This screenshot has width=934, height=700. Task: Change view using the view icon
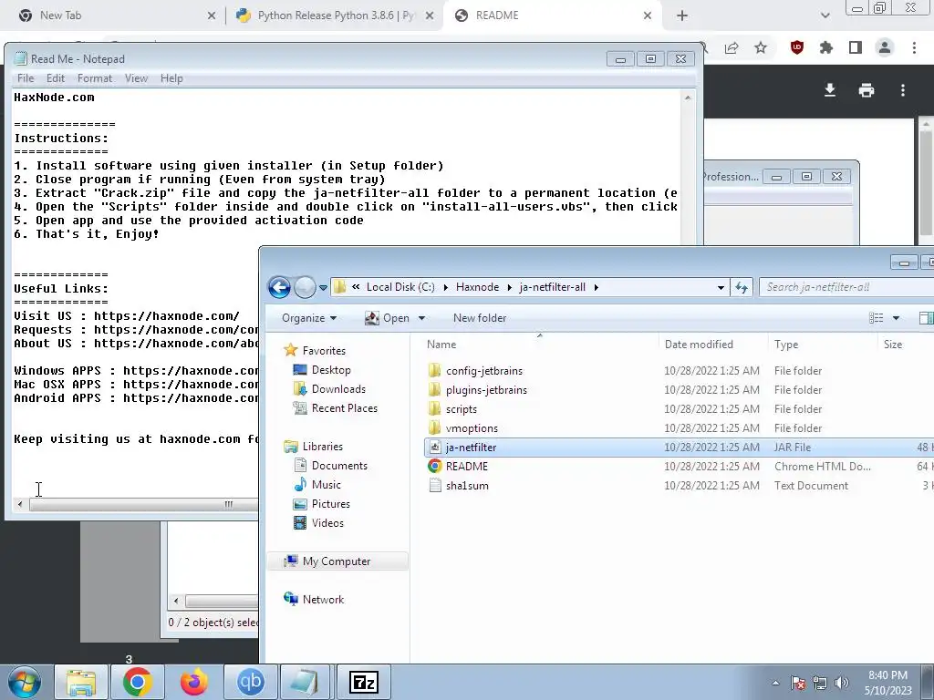(x=876, y=318)
